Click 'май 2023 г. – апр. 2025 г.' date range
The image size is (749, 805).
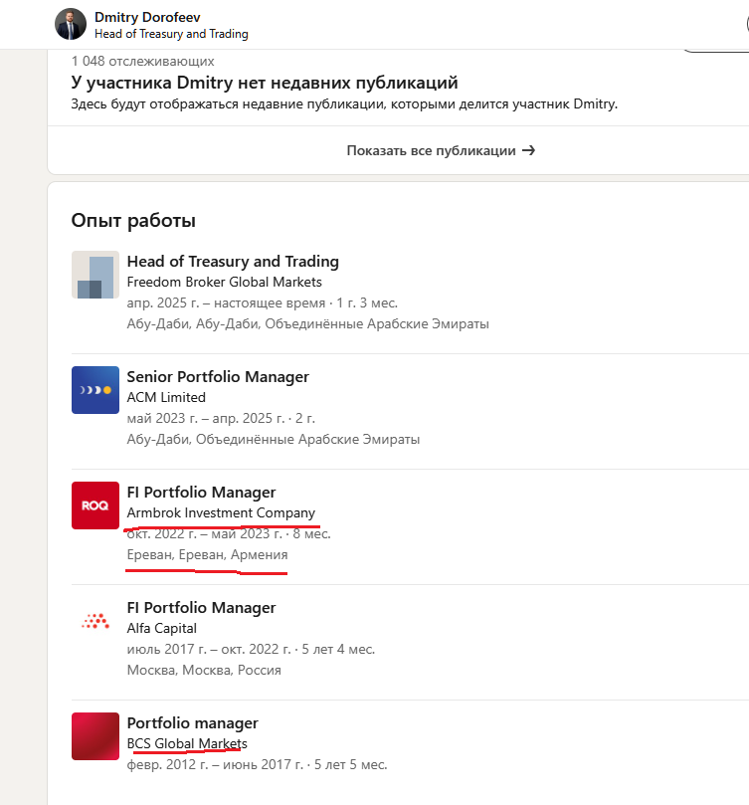tap(206, 418)
